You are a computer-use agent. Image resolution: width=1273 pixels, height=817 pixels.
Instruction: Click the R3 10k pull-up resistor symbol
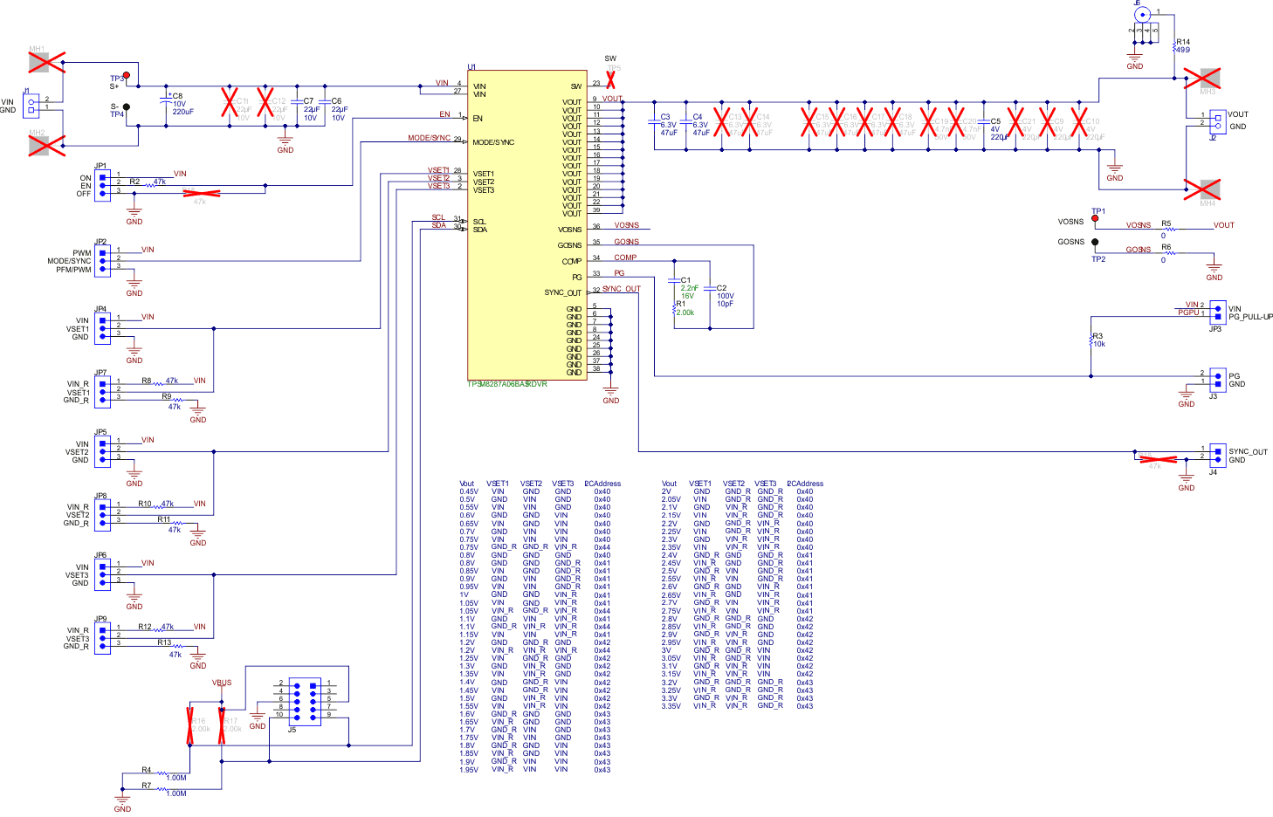(x=1091, y=340)
